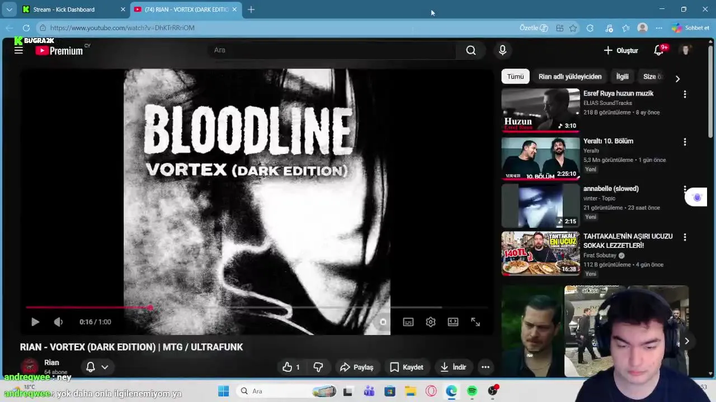716x402 pixels.
Task: Open Opera GX from taskbar
Action: (431, 391)
